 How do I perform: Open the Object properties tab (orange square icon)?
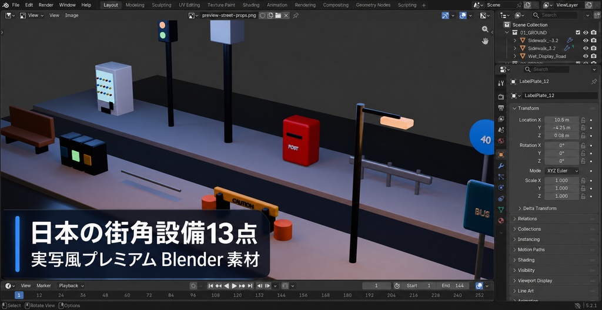501,154
